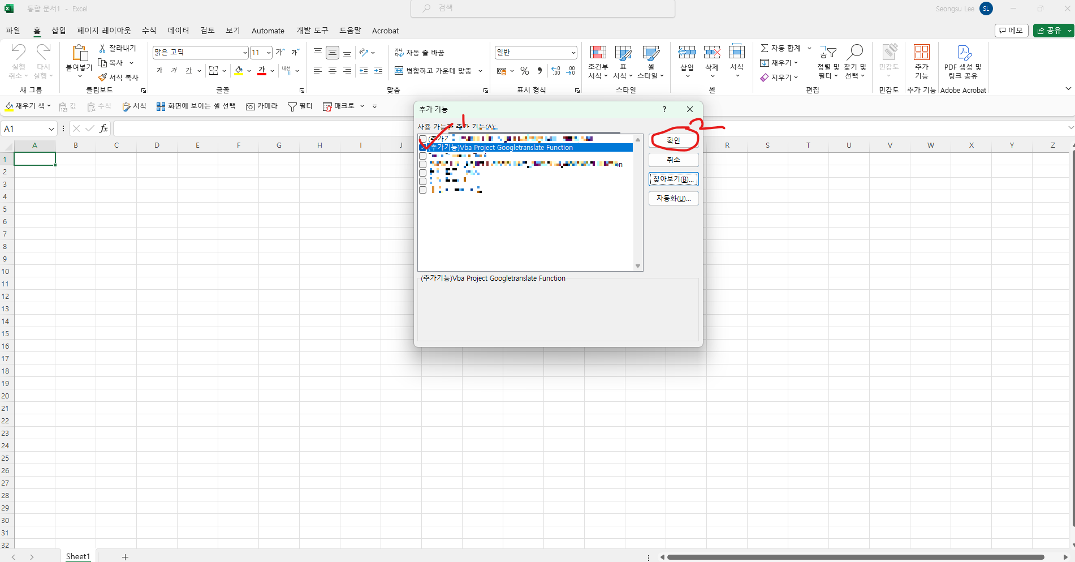Click the 자동화(U)... button
1075x562 pixels.
[x=674, y=198]
